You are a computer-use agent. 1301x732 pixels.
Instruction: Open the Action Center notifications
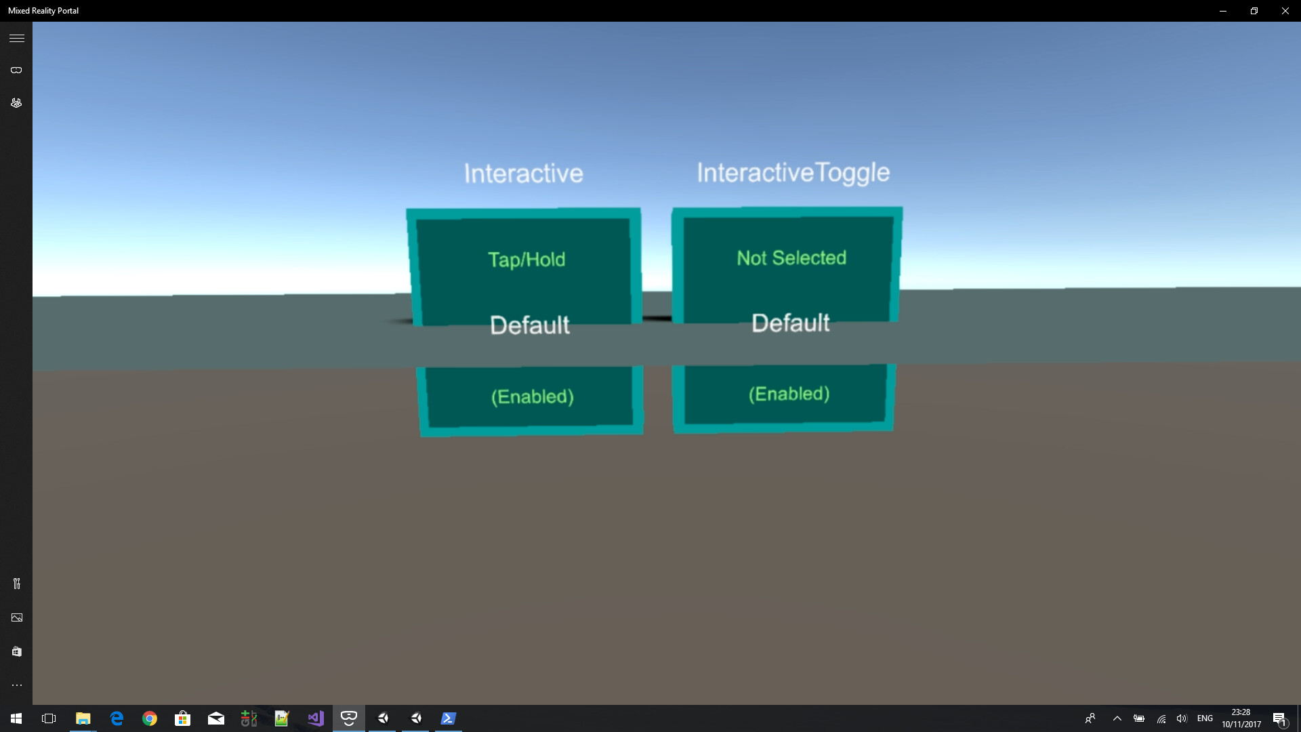[1281, 718]
